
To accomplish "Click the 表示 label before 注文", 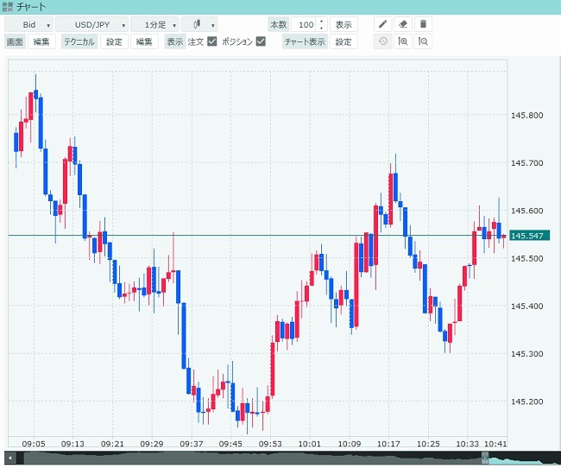I will pyautogui.click(x=175, y=42).
